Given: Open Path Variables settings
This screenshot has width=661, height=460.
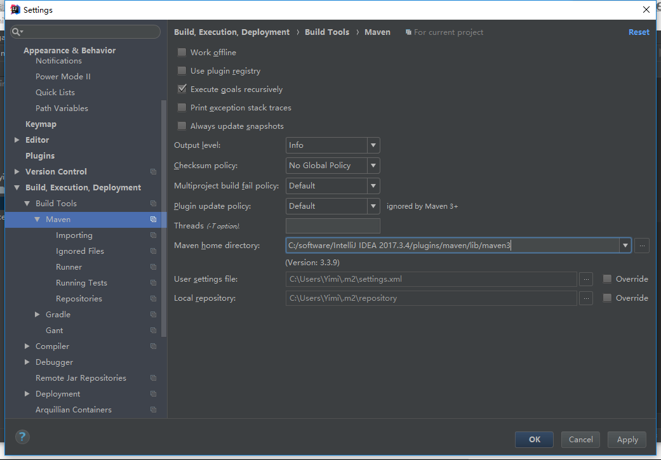Looking at the screenshot, I should pos(62,108).
